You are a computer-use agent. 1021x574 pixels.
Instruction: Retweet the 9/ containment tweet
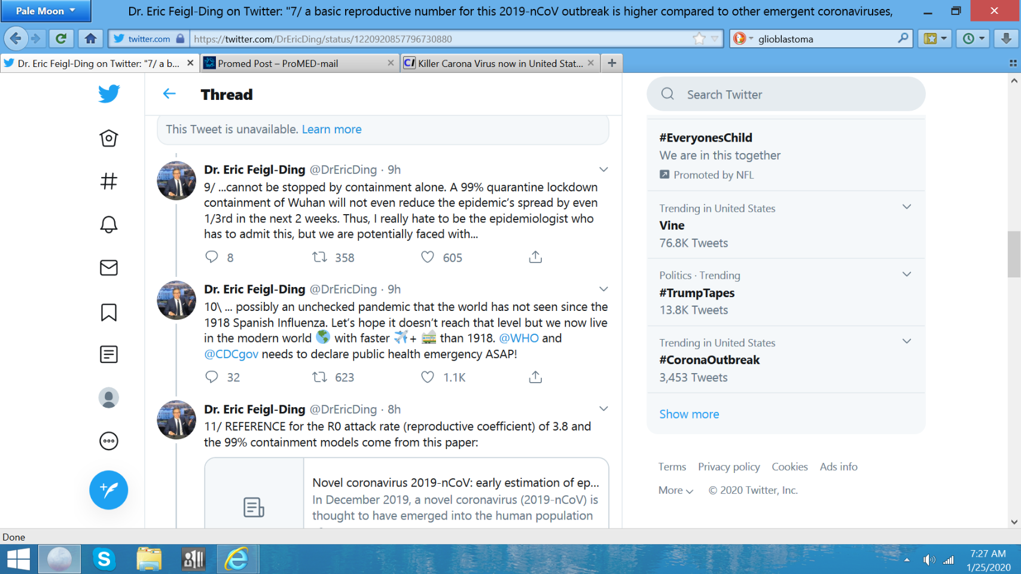tap(320, 257)
